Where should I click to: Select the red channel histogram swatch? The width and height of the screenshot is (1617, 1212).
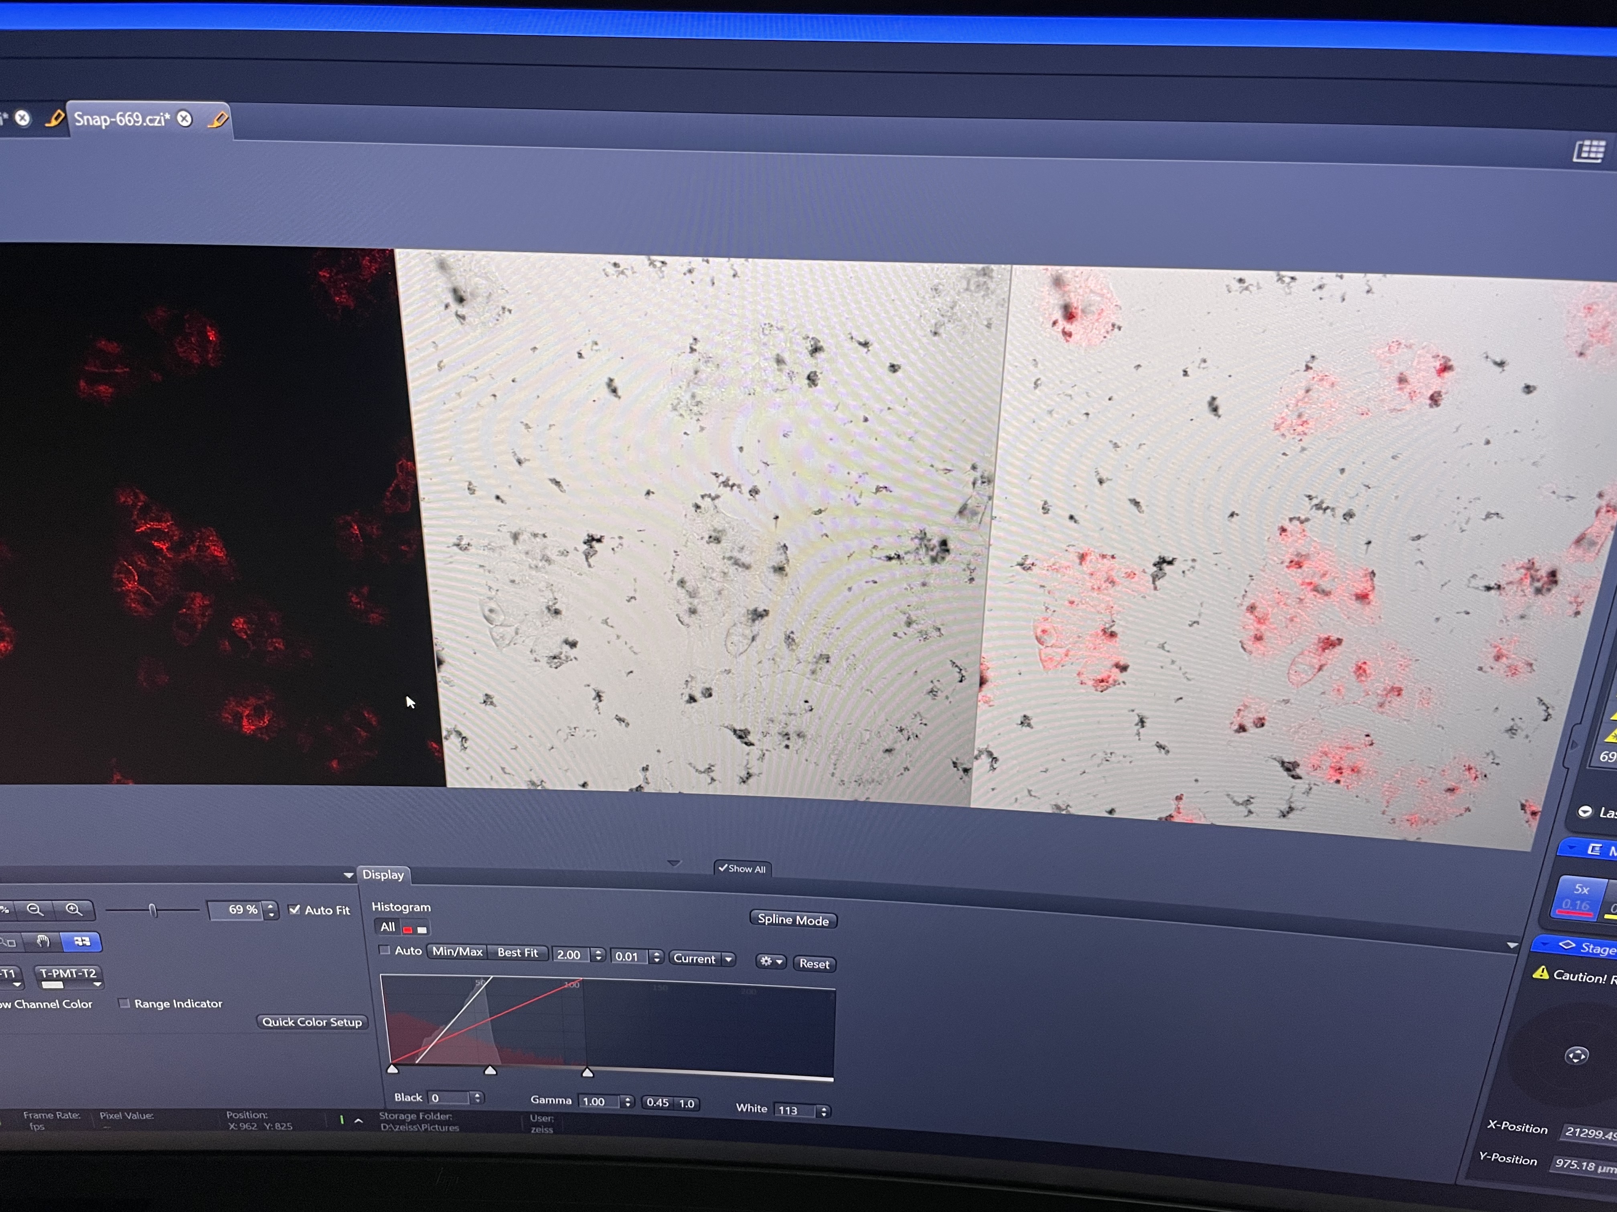click(408, 929)
